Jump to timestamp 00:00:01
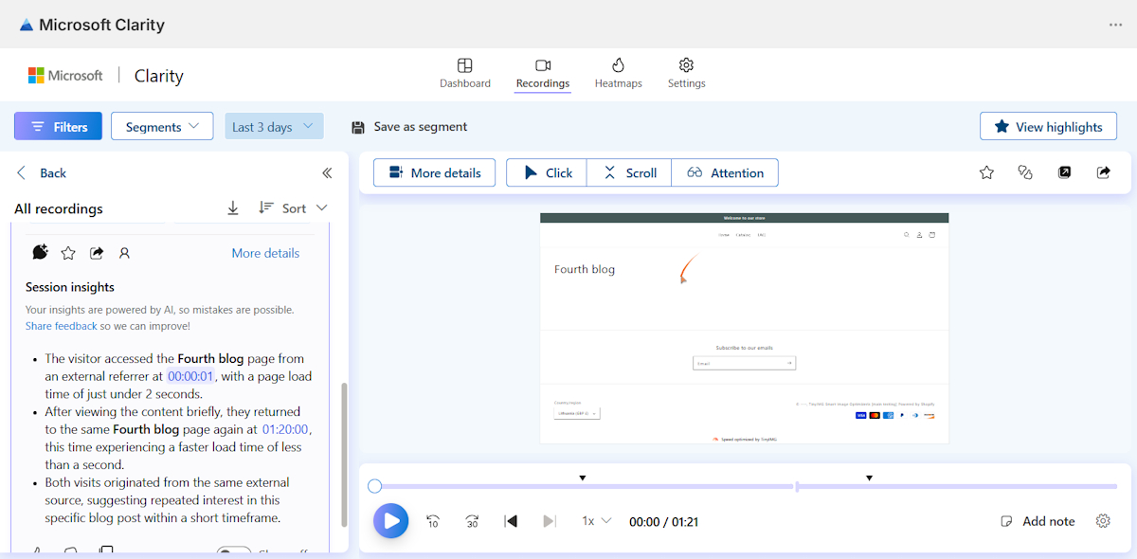This screenshot has width=1137, height=559. tap(190, 376)
